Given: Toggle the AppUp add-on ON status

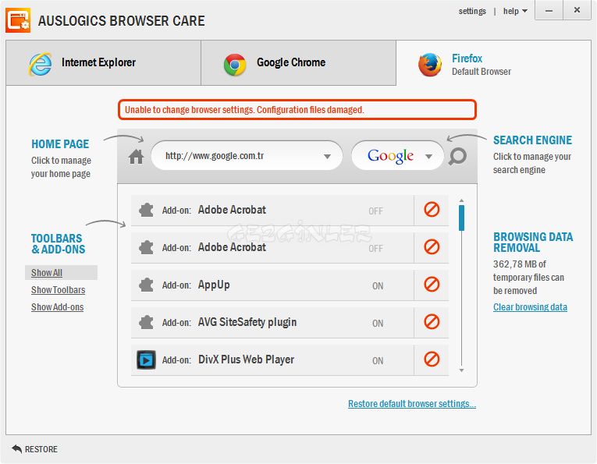Looking at the screenshot, I should 378,286.
